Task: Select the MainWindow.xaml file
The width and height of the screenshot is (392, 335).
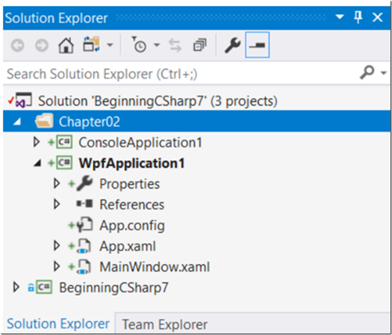Action: point(155,267)
